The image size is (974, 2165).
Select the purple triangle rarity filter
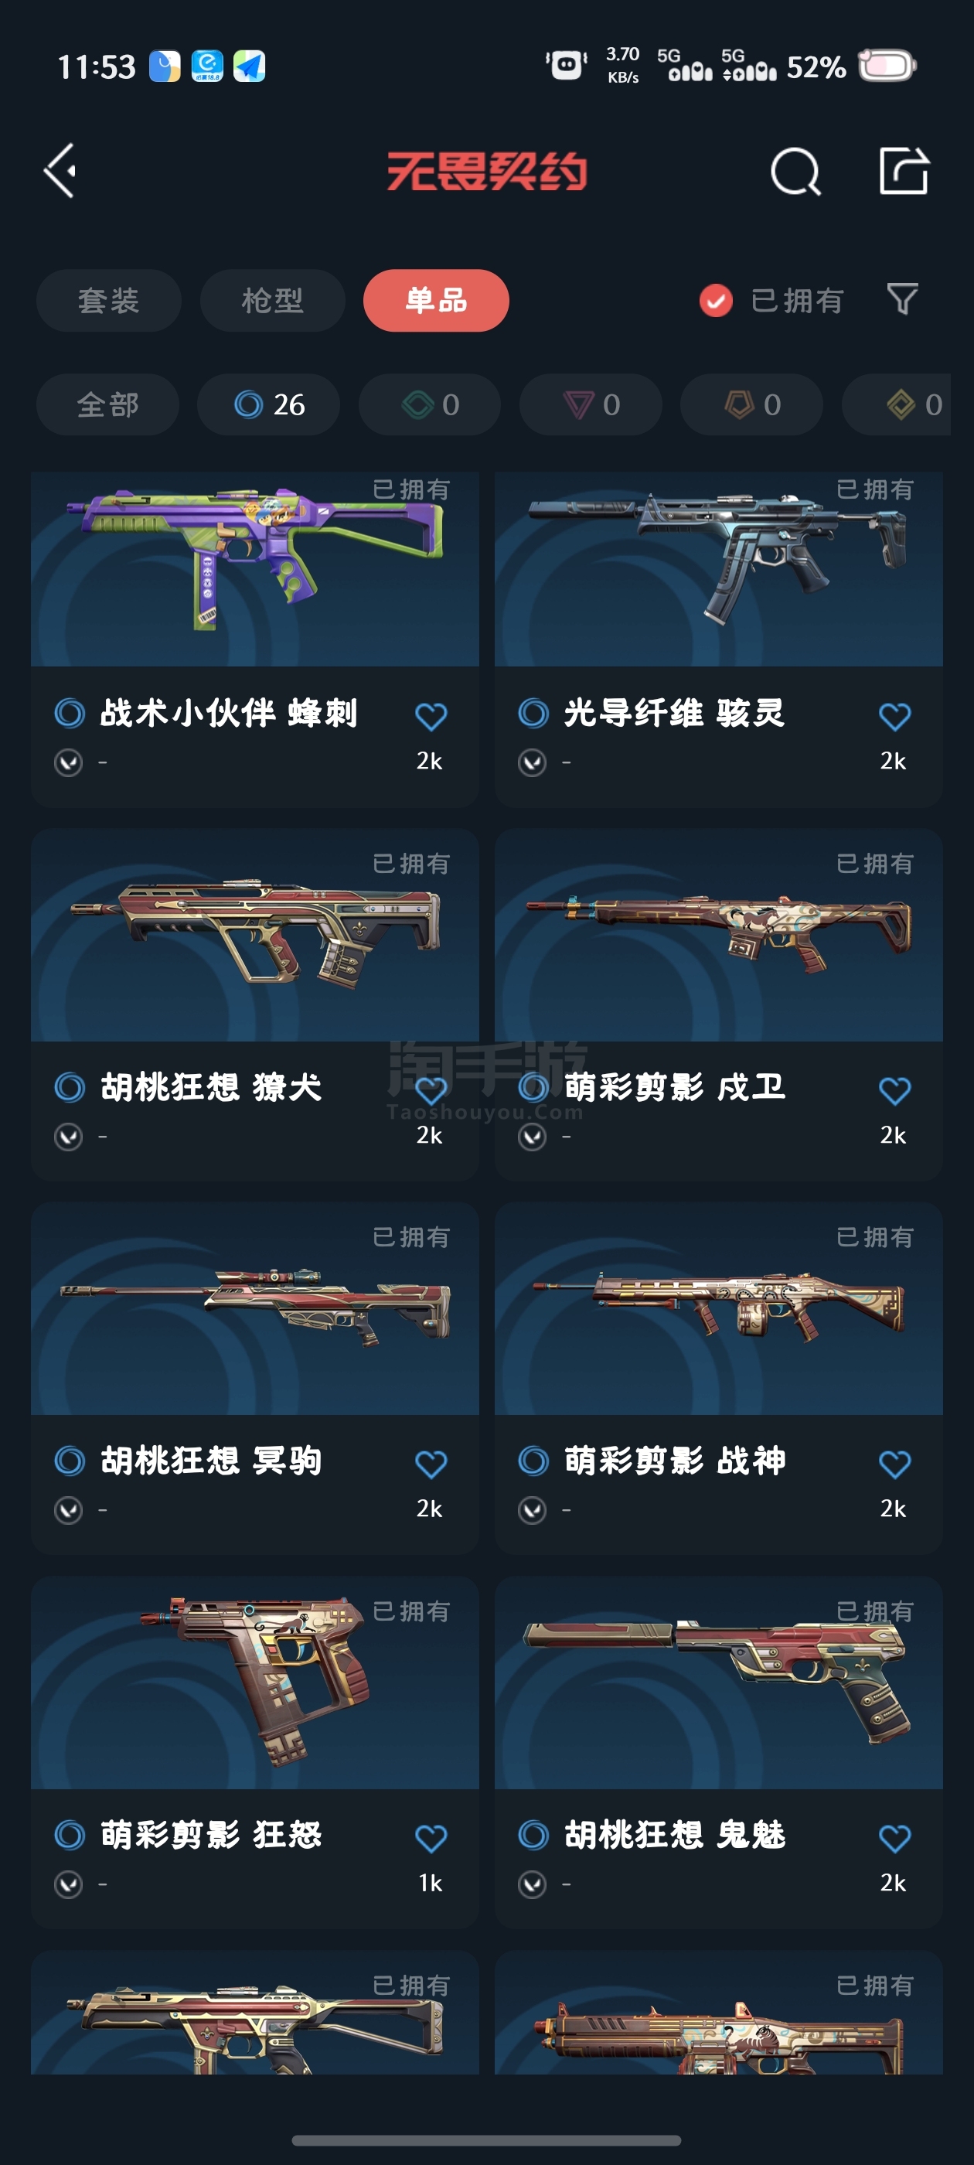point(591,404)
